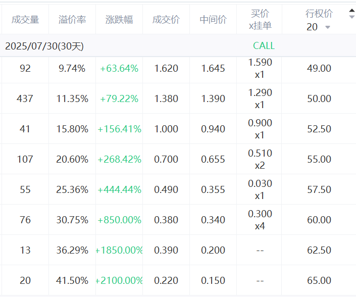Click the 溢价率 column header
Screen dimensions: 356x297
pos(72,20)
